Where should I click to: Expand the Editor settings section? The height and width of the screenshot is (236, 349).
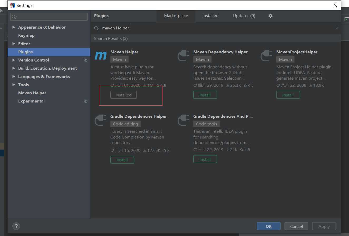coord(14,44)
